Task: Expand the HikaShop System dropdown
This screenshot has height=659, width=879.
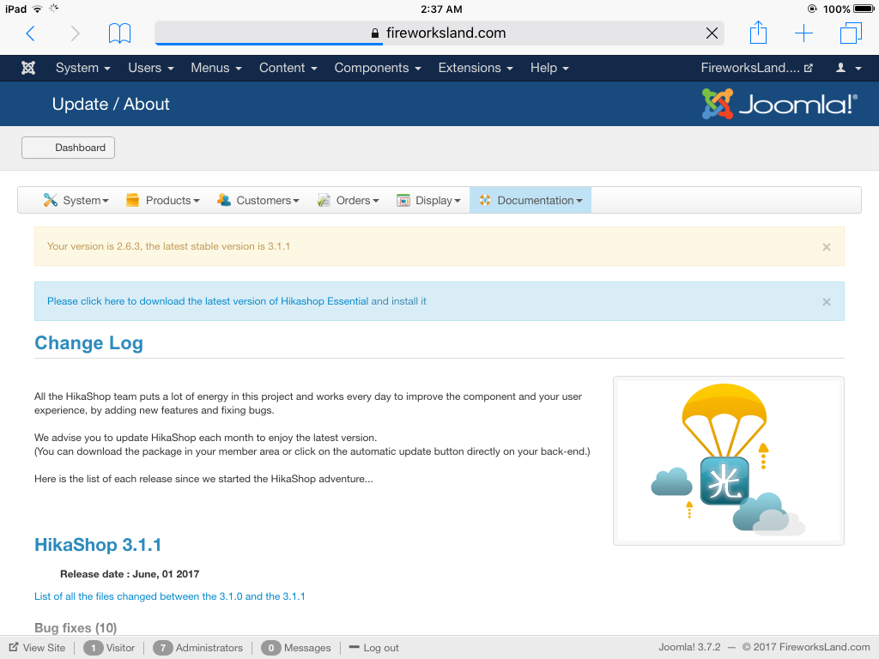Action: [x=76, y=200]
